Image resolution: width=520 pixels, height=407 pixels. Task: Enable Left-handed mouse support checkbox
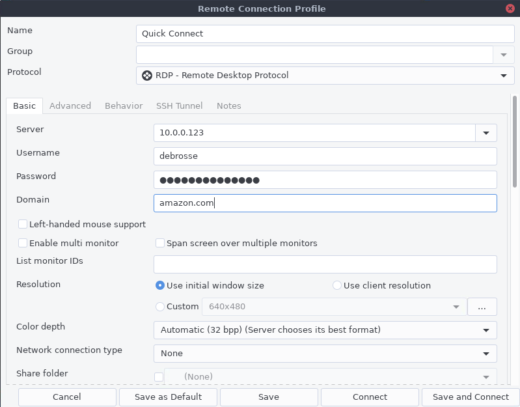[23, 224]
